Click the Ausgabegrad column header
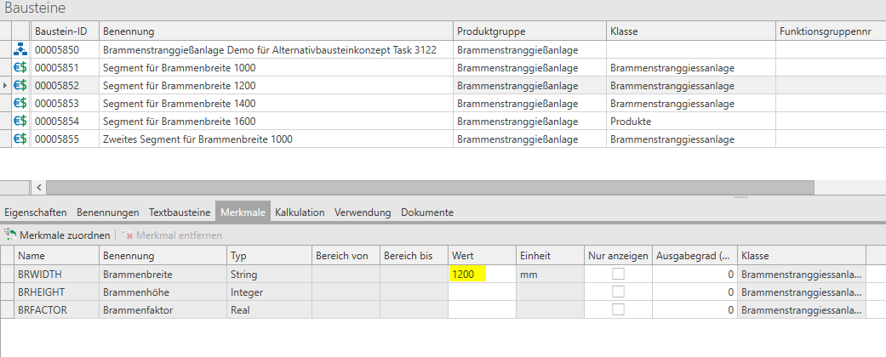The image size is (886, 357). click(x=695, y=256)
